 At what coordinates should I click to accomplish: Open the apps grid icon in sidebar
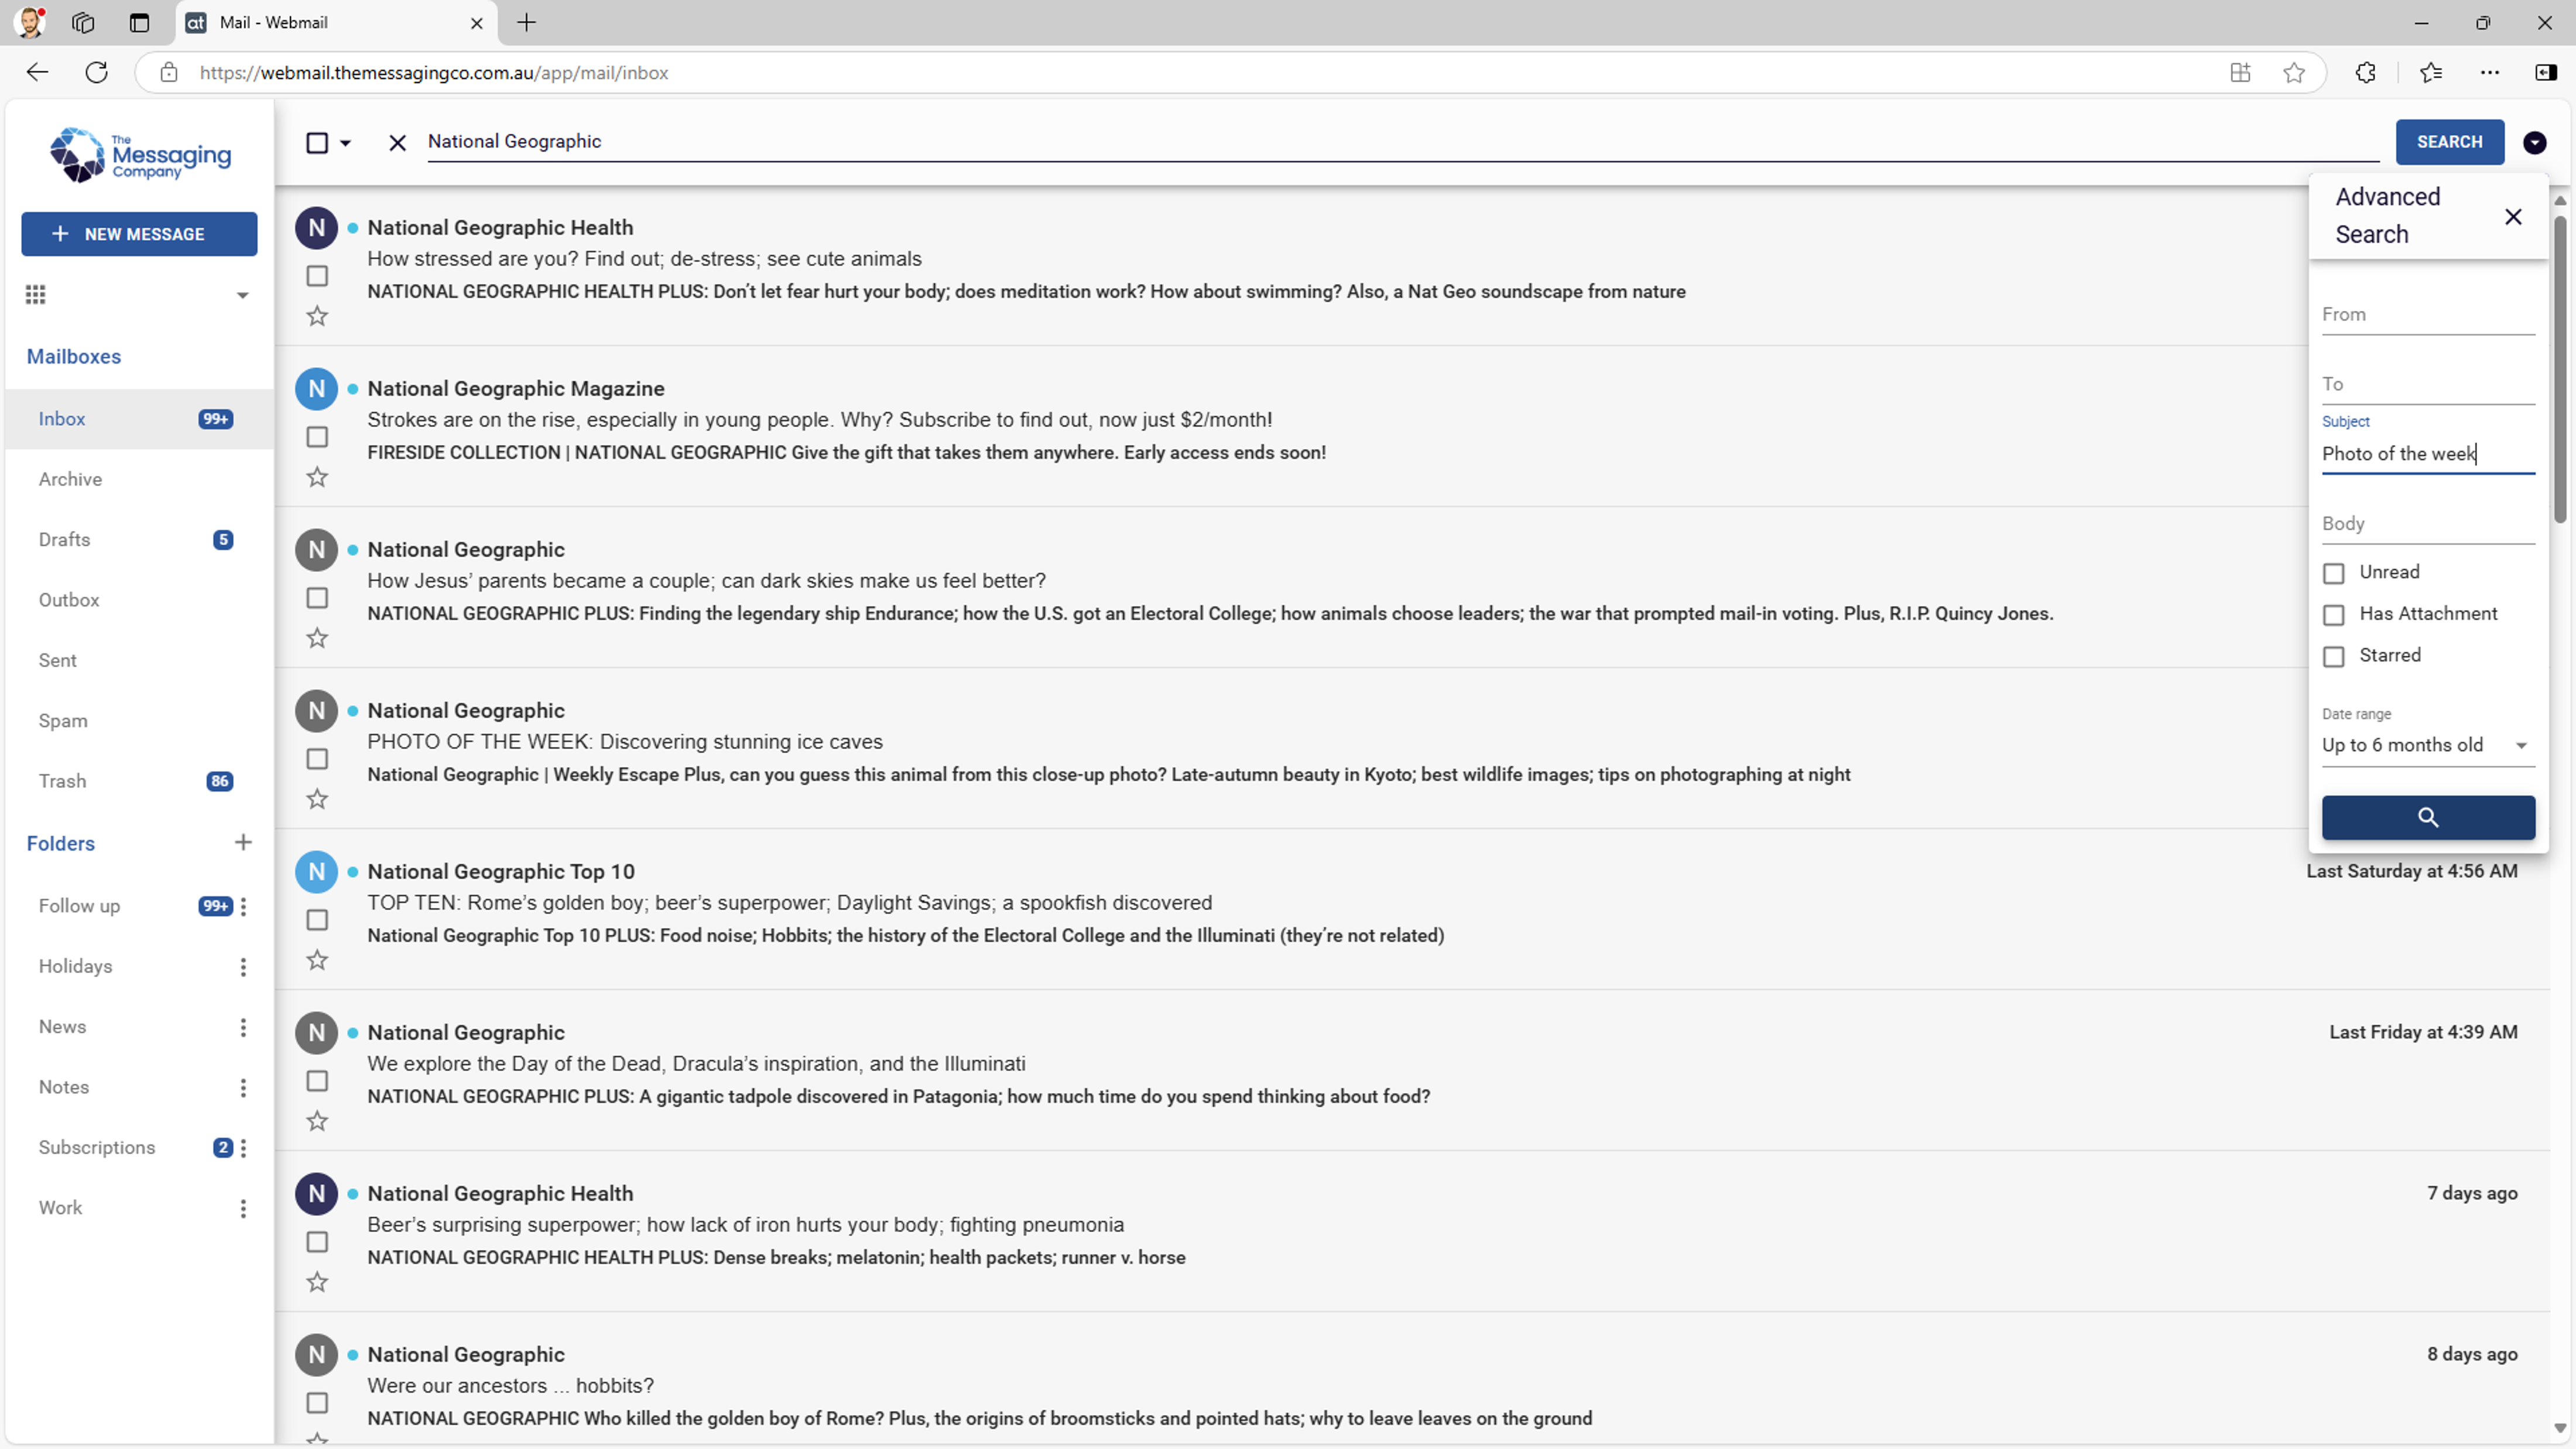[x=36, y=294]
